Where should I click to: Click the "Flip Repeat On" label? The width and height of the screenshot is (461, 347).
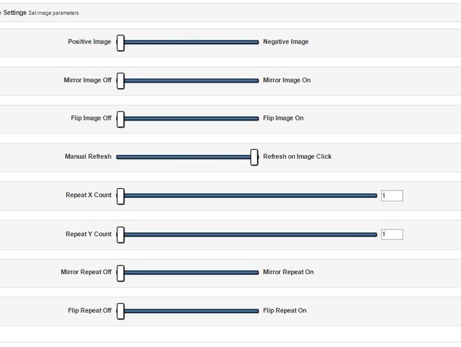click(285, 310)
